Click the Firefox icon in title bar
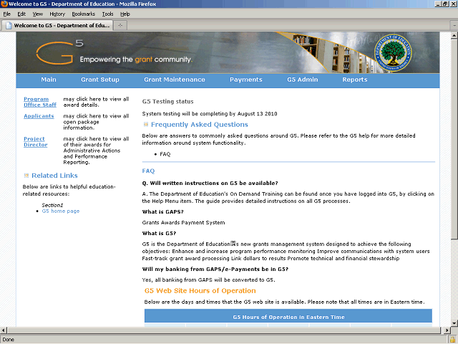458x344 pixels. (4, 4)
